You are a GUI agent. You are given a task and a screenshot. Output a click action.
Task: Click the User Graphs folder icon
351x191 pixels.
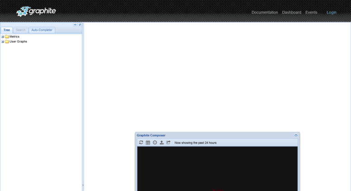tap(7, 42)
